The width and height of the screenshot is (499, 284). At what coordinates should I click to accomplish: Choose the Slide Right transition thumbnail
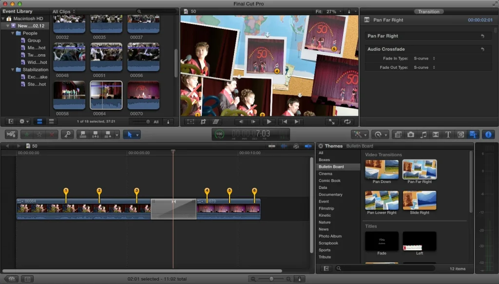click(x=420, y=200)
